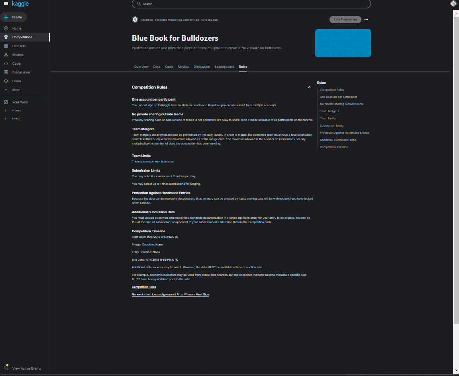Click the competition banner thumbnail
The image size is (459, 376).
(x=343, y=43)
